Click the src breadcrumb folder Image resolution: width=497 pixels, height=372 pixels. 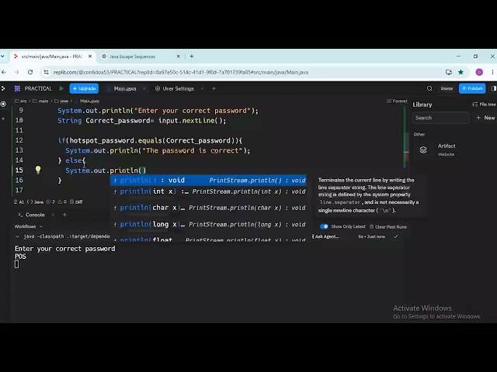[x=21, y=101]
